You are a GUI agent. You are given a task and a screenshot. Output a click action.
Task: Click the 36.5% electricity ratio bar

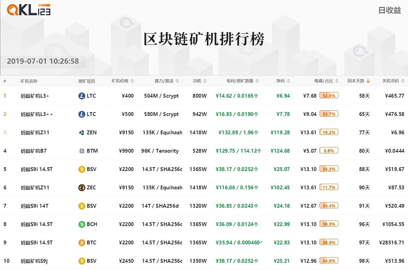pos(329,242)
